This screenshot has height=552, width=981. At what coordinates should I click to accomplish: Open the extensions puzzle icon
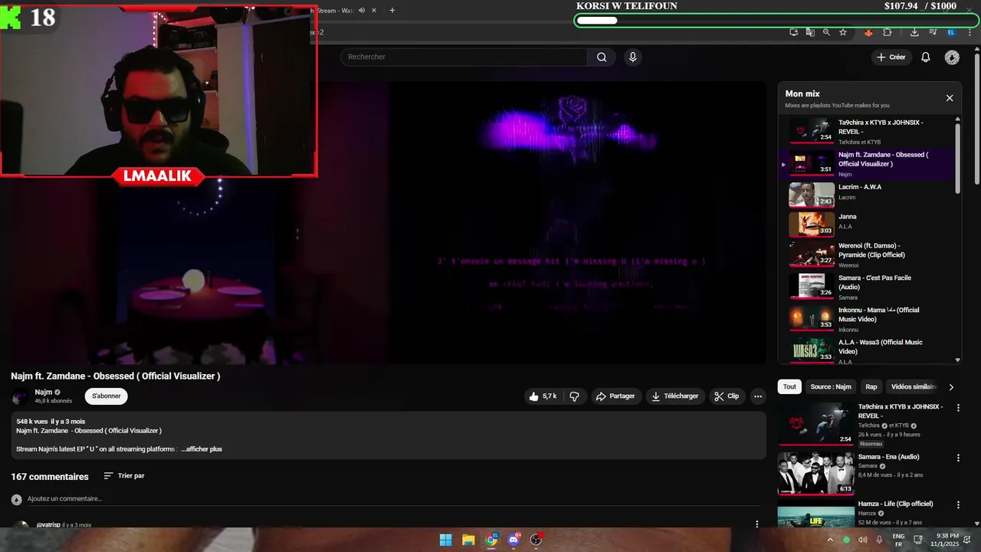pyautogui.click(x=887, y=32)
